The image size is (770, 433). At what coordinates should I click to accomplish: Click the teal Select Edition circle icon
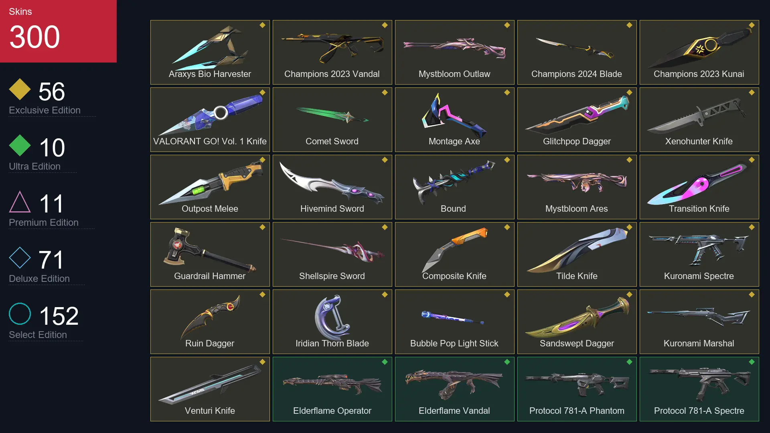pos(20,314)
